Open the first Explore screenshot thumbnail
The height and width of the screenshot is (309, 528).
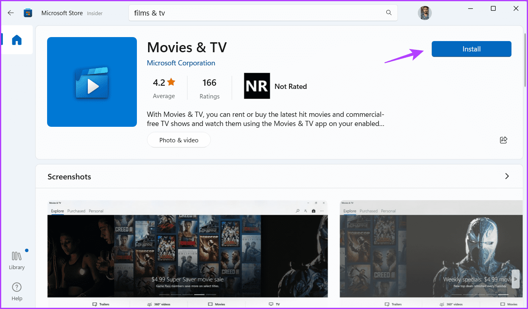click(188, 254)
